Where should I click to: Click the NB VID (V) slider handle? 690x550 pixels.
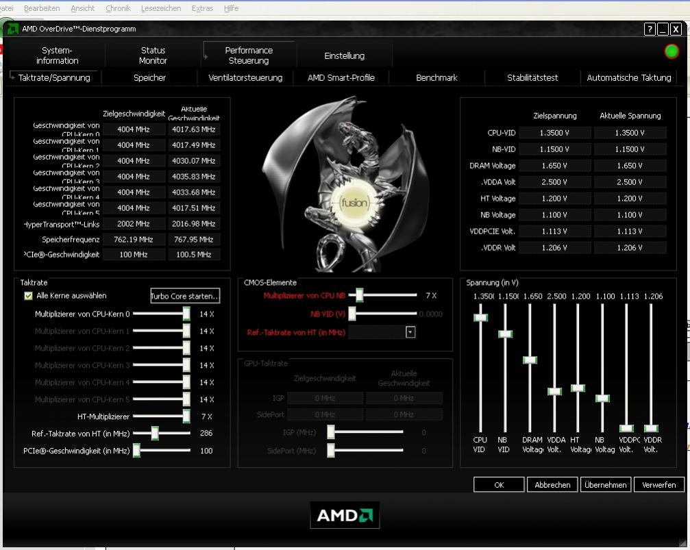352,314
